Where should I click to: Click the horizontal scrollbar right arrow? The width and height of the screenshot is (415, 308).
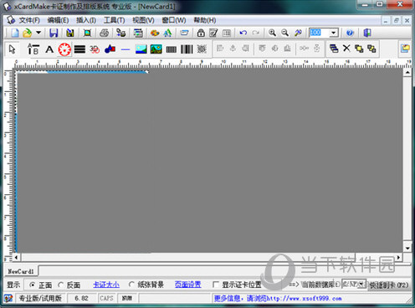pyautogui.click(x=399, y=257)
